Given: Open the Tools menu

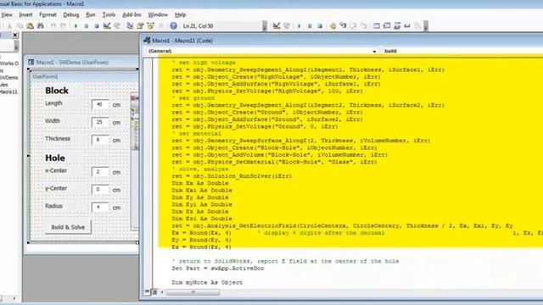Looking at the screenshot, I should coord(109,15).
